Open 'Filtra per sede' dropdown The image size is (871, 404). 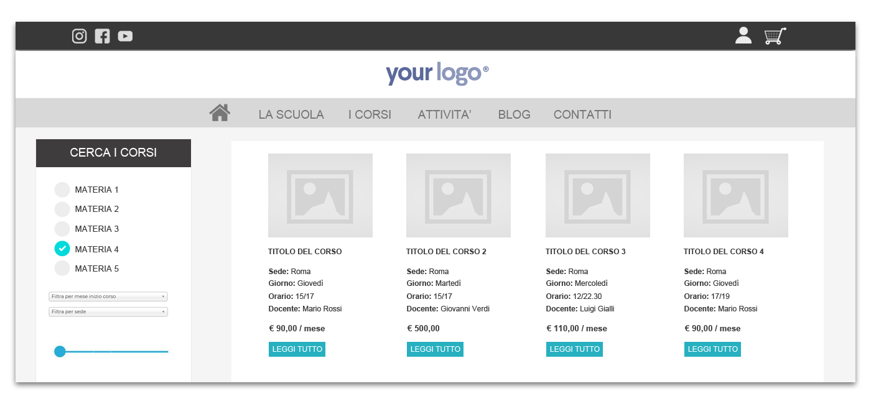point(108,311)
